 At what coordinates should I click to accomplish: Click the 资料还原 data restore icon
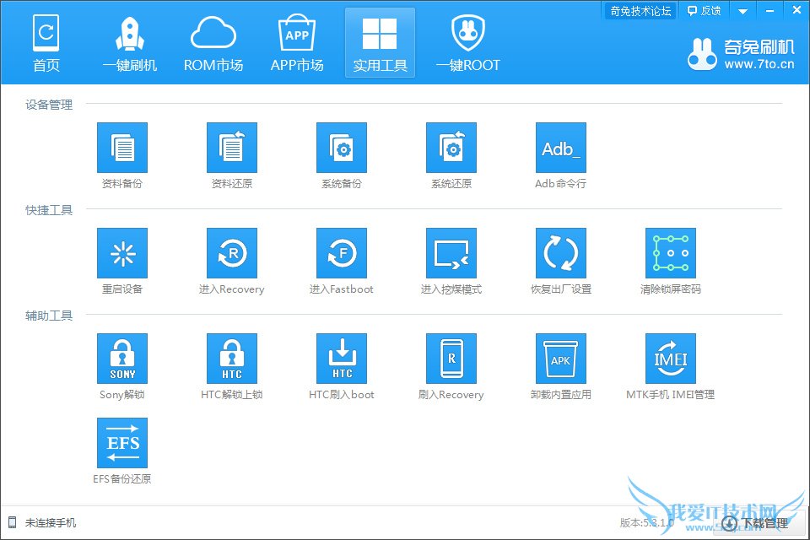coord(232,148)
